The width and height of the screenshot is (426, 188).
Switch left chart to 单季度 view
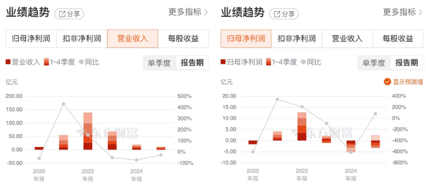click(159, 63)
